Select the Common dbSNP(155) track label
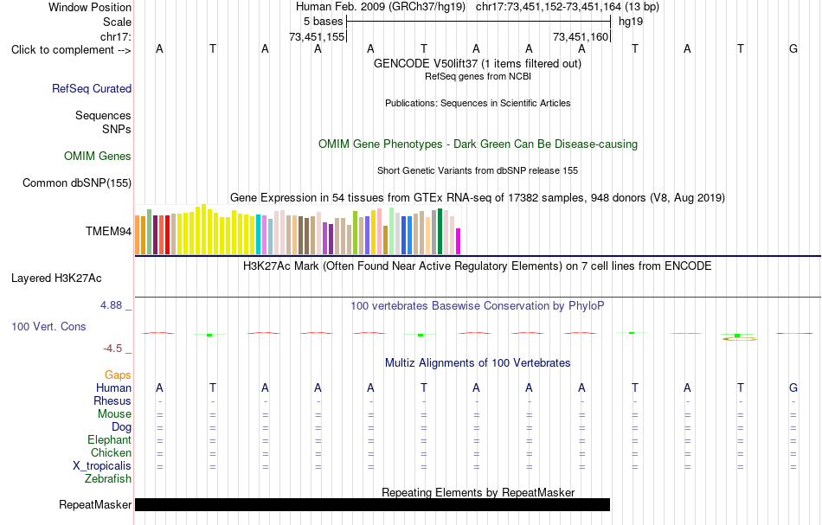This screenshot has width=822, height=525. coord(77,182)
